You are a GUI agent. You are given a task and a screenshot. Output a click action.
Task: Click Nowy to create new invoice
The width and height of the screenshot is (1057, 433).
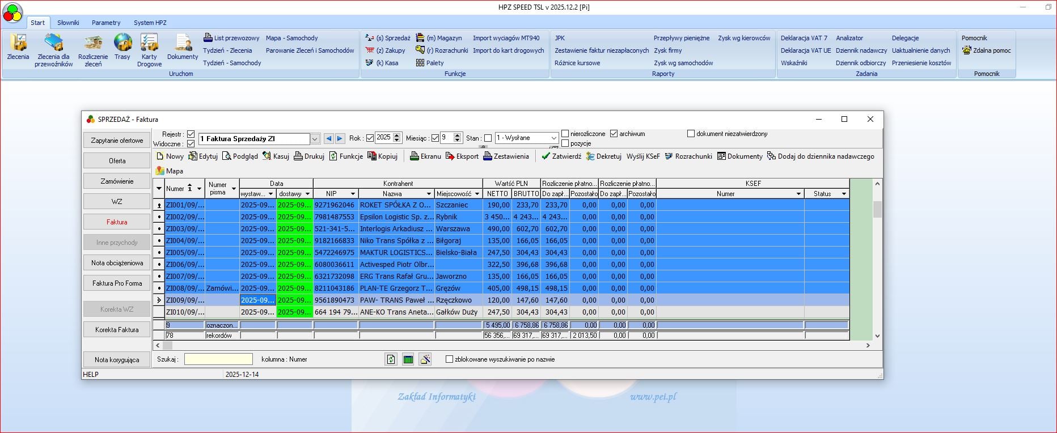point(170,156)
